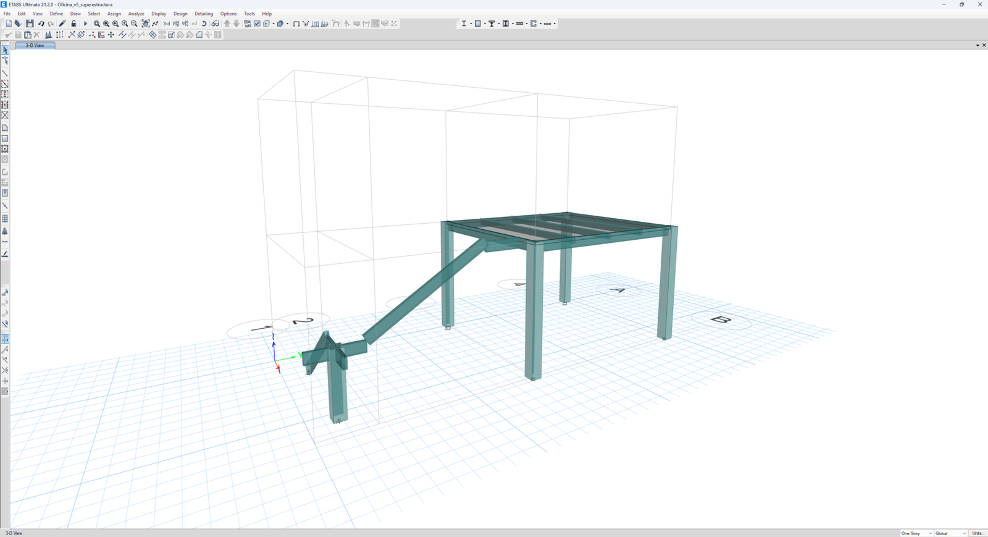Image resolution: width=988 pixels, height=537 pixels.
Task: Click the Zoom Out minus magnifier
Action: [134, 23]
